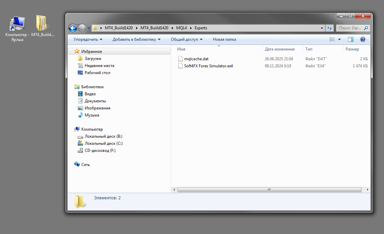Click the Загрузки folder icon
Image resolution: width=384 pixels, height=234 pixels.
click(x=80, y=58)
